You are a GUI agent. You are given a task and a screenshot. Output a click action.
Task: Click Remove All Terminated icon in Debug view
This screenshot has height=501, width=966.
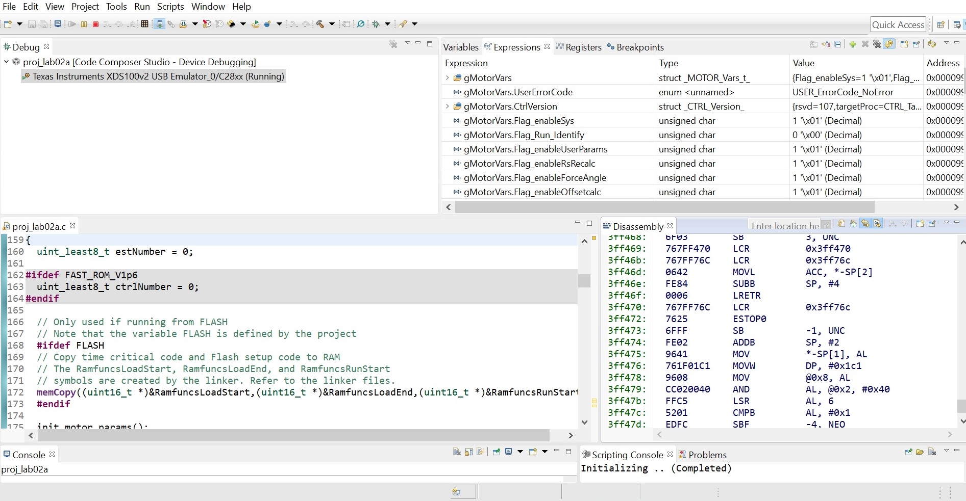[x=393, y=44]
